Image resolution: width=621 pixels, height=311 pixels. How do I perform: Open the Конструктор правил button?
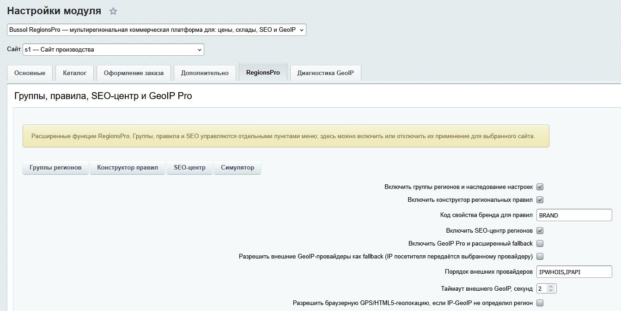128,167
